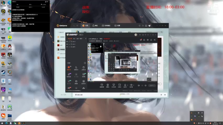The image size is (223, 125).
Task: Add a multimedia source
Action: pos(120,86)
